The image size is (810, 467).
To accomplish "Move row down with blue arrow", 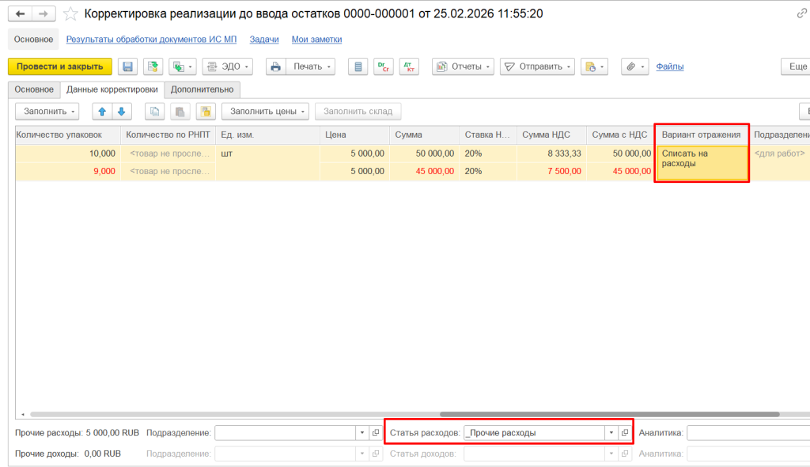I will click(x=121, y=112).
